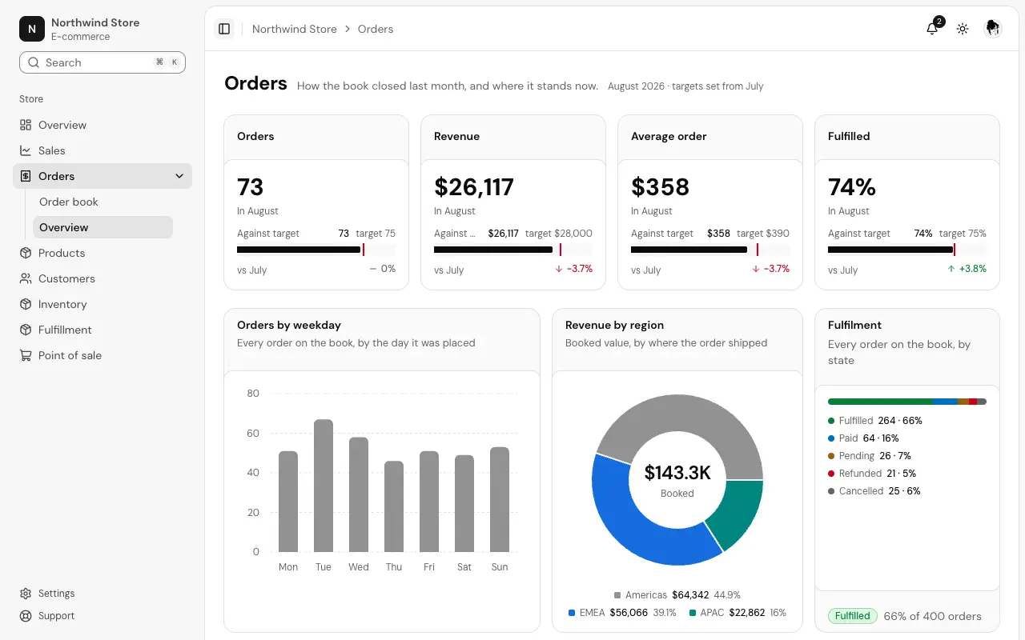
Task: Click the Sun bar in weekday chart
Action: 500,499
